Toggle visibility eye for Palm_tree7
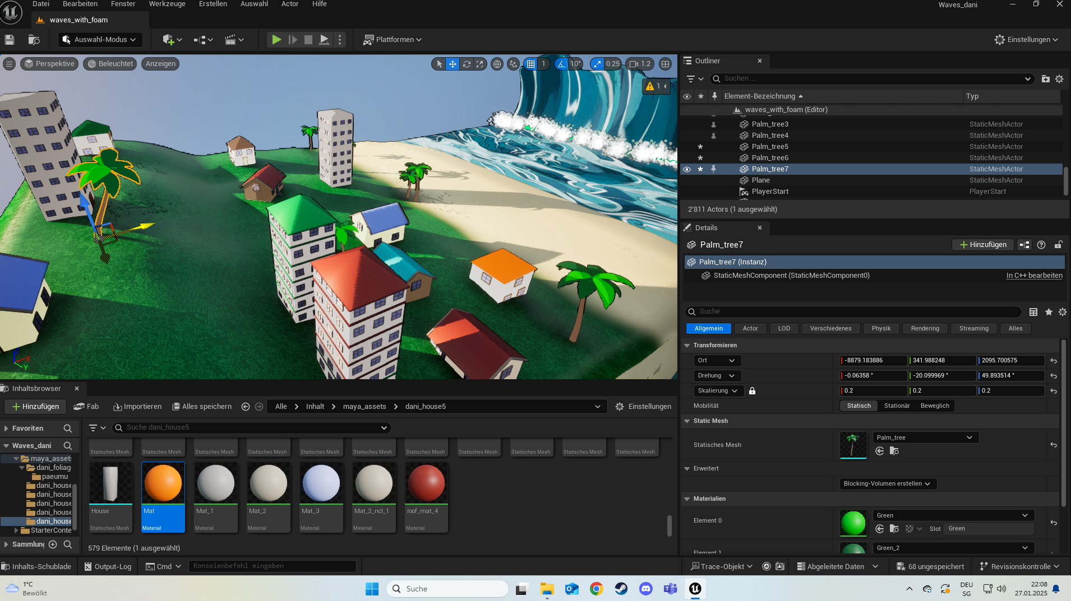 pos(687,169)
